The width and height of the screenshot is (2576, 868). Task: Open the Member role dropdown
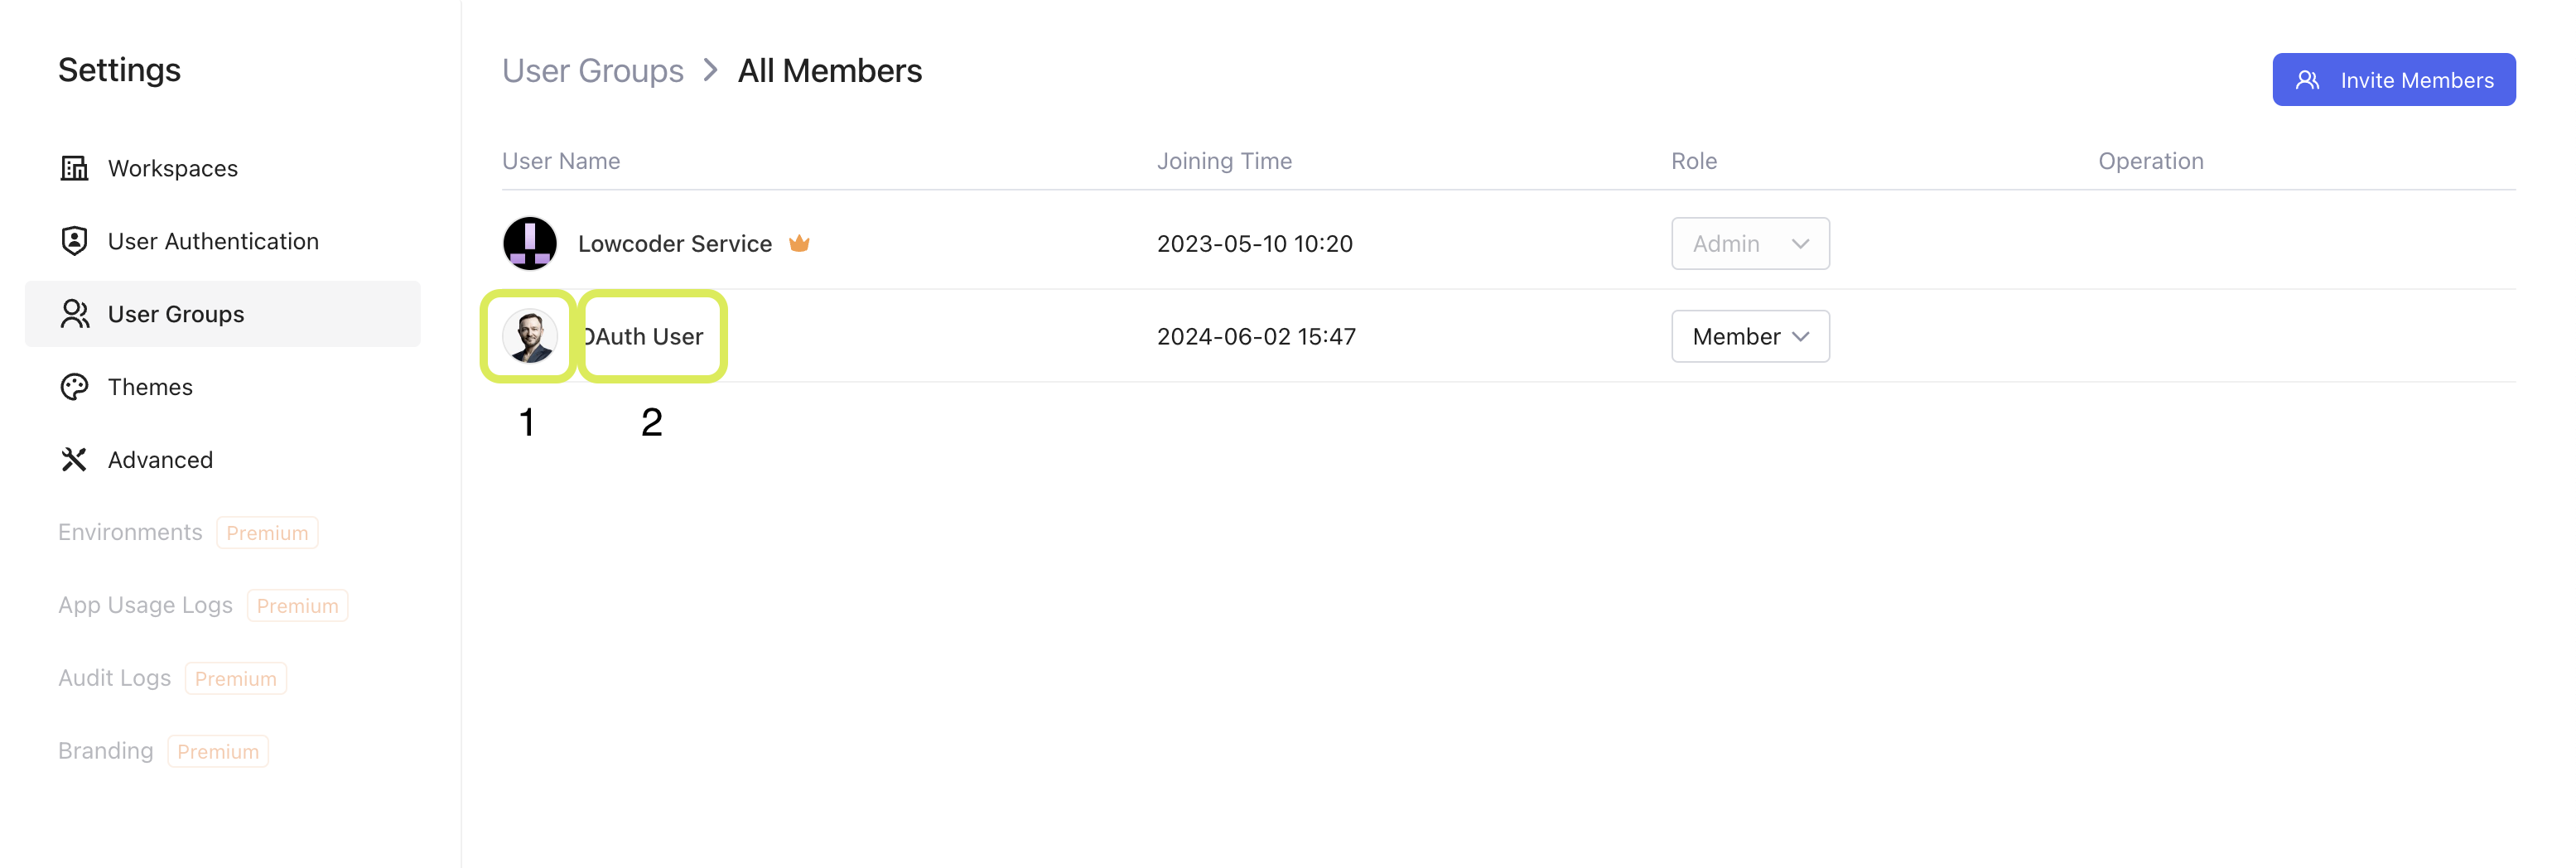tap(1749, 337)
